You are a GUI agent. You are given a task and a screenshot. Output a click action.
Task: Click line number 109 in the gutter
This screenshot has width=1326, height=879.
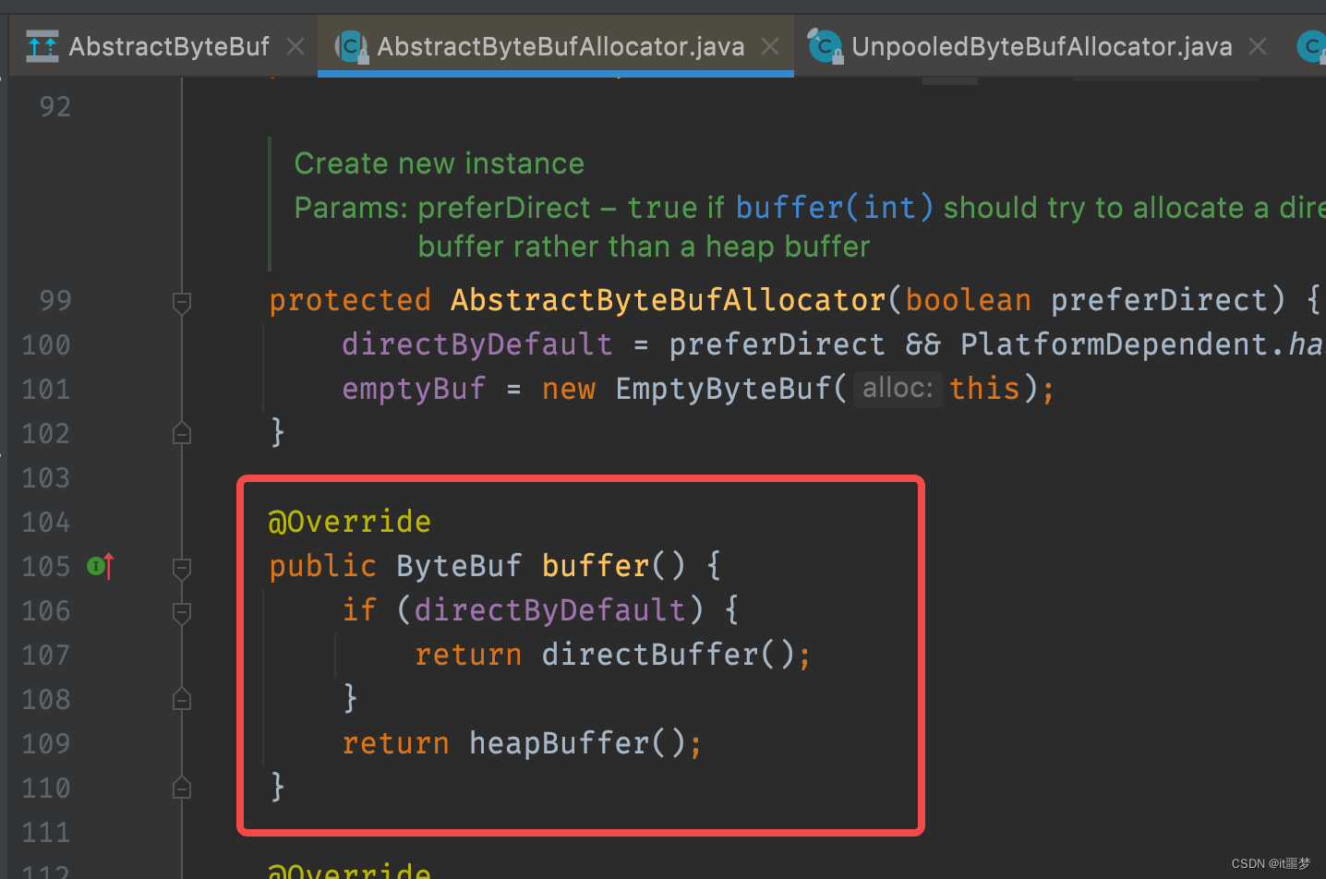tap(46, 743)
